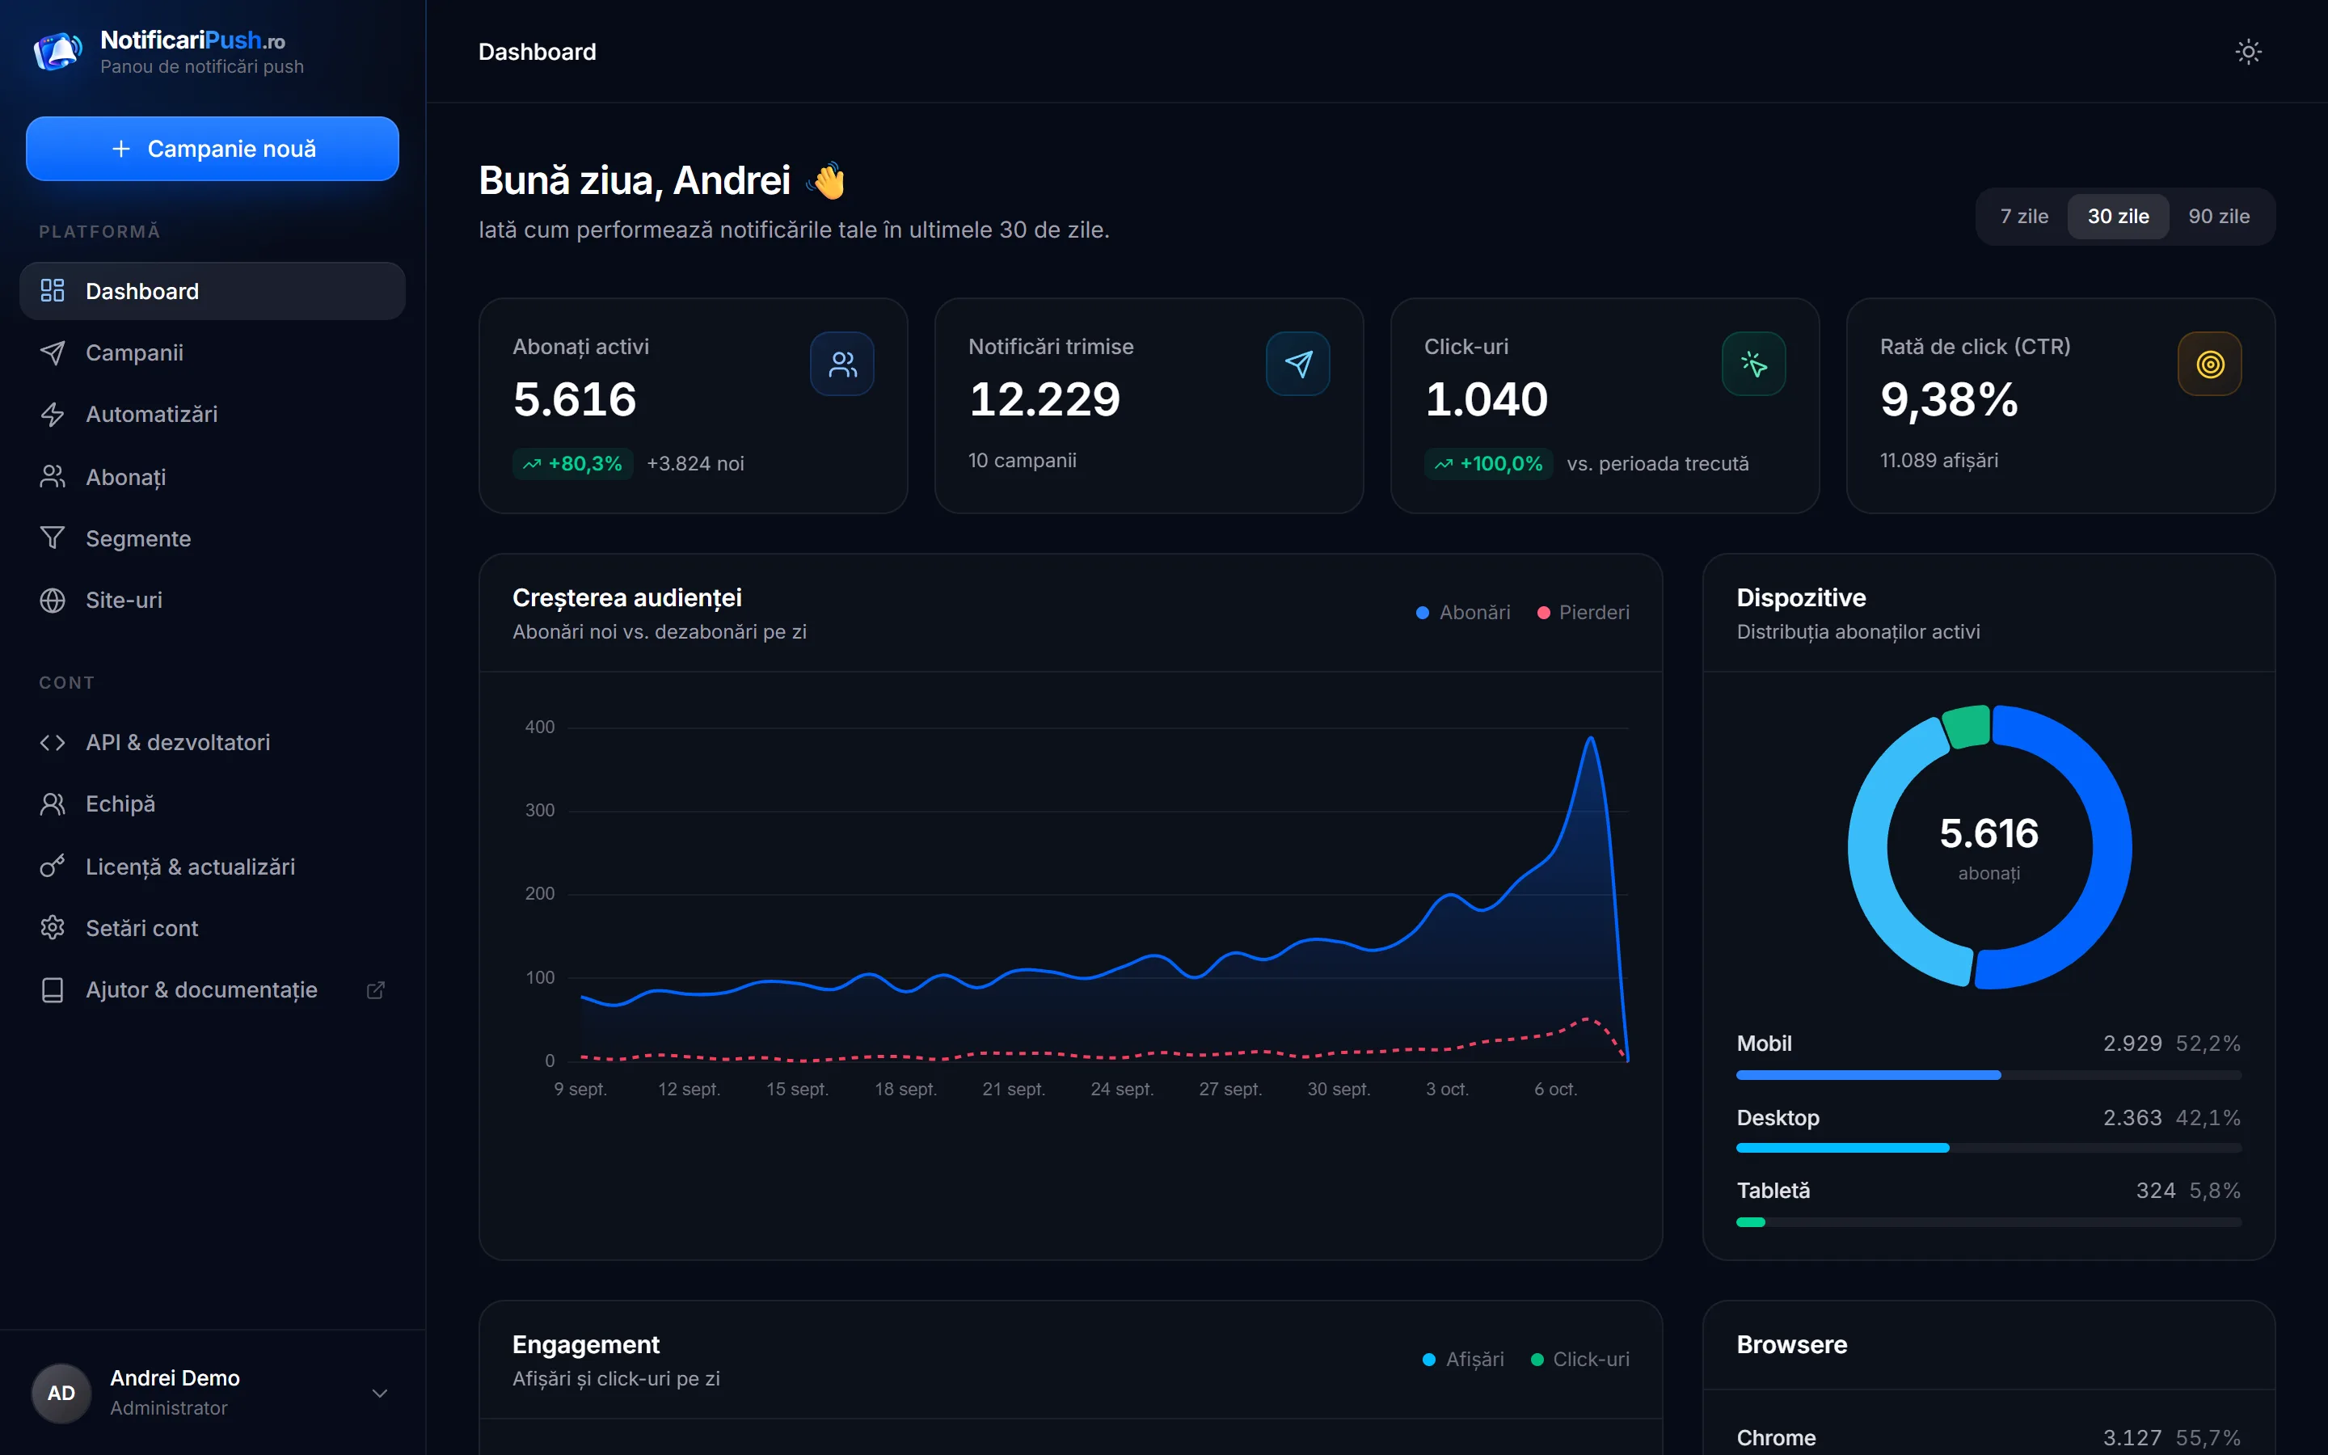Open Ajutor & documentație link
2328x1455 pixels.
click(213, 989)
